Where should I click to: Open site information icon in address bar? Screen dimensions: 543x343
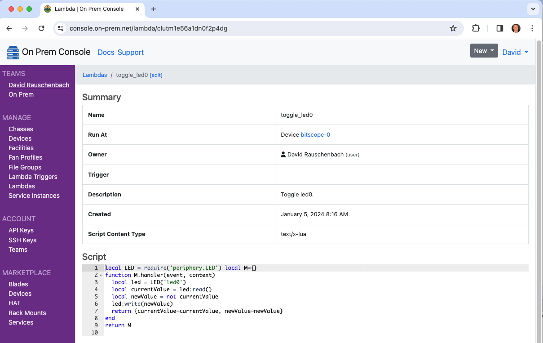coord(61,28)
